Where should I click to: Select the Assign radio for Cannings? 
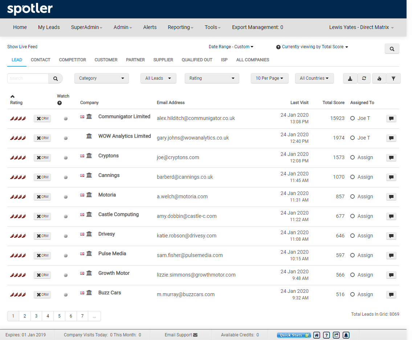coord(352,177)
